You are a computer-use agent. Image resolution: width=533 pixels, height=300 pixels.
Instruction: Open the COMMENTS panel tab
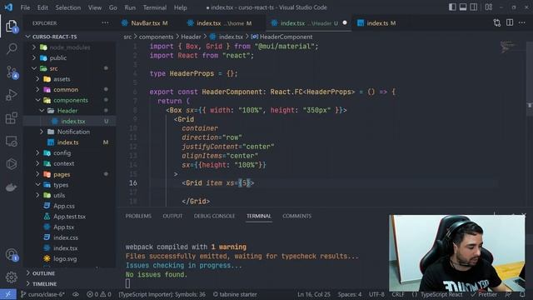296,216
